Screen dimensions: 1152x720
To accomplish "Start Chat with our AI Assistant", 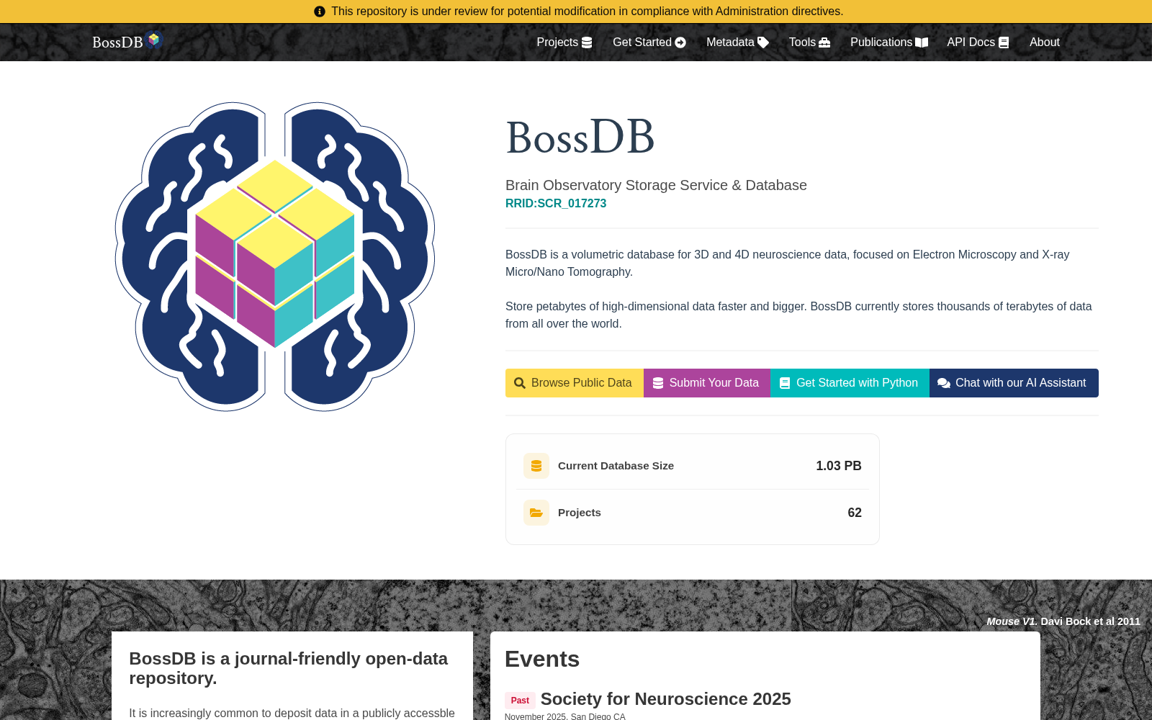I will click(x=1014, y=383).
